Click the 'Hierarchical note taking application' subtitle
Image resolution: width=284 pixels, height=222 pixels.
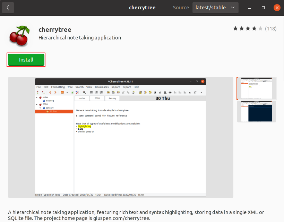click(x=80, y=38)
